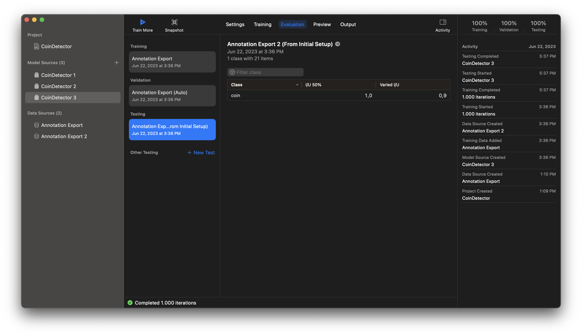Click the Train More play icon
The image size is (582, 336).
(x=142, y=22)
